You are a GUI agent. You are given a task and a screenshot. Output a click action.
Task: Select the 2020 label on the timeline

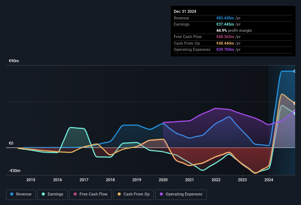click(163, 180)
